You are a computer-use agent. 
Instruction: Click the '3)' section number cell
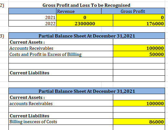click(x=4, y=36)
